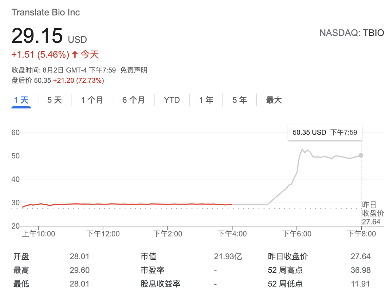The width and height of the screenshot is (390, 298).
Task: Switch to YTD chart view
Action: 172,100
